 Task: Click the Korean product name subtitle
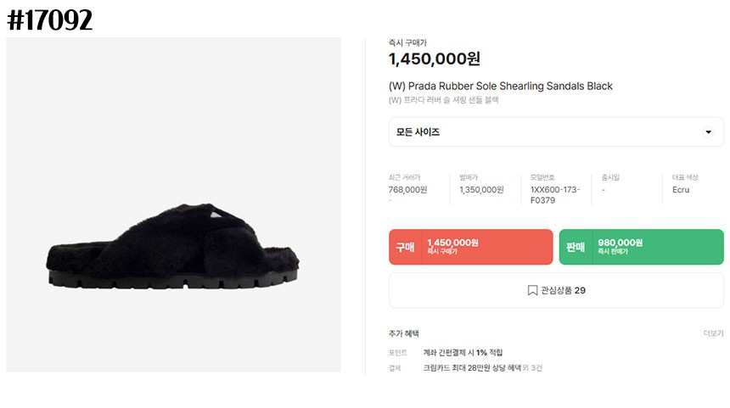(444, 100)
